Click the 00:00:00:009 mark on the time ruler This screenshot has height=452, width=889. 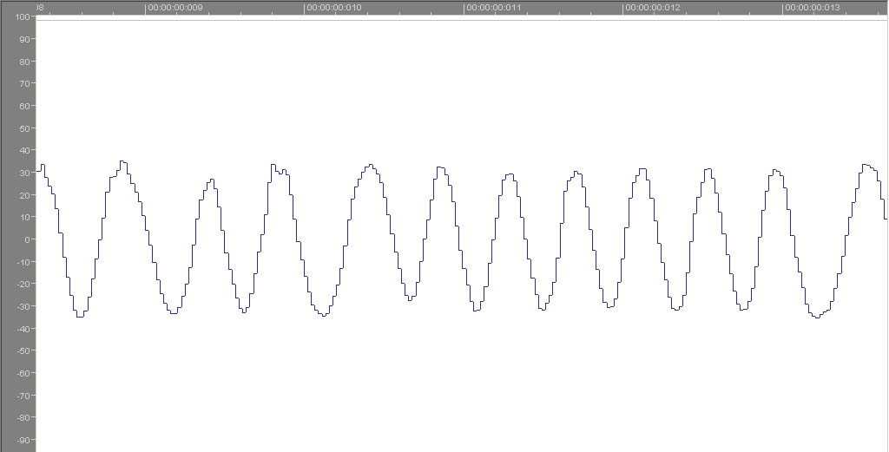pyautogui.click(x=175, y=8)
